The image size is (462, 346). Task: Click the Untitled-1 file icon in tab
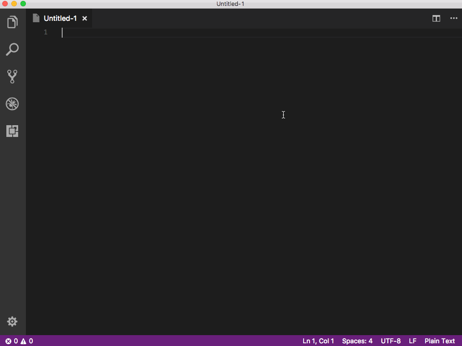[x=36, y=19]
